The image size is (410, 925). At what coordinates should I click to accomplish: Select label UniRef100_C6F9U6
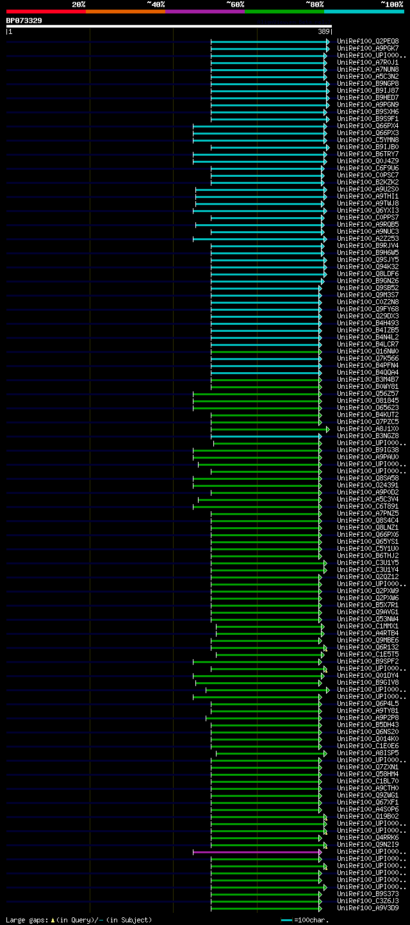pyautogui.click(x=368, y=168)
